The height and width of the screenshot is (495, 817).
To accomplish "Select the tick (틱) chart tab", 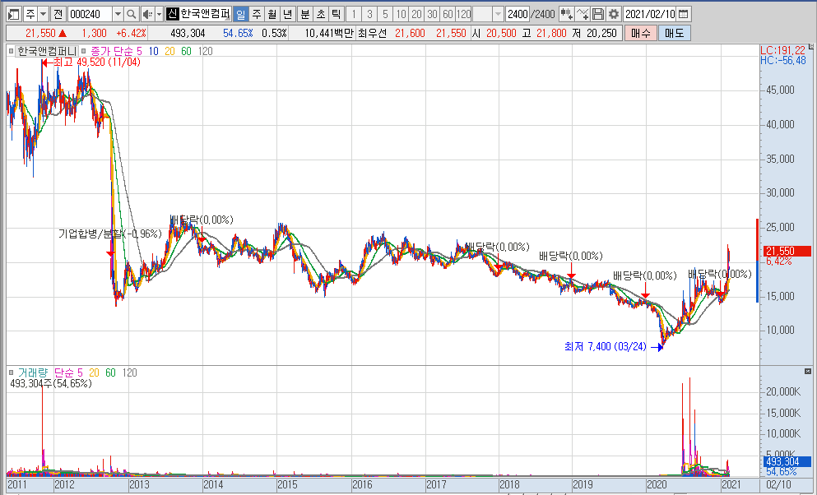I will (336, 14).
